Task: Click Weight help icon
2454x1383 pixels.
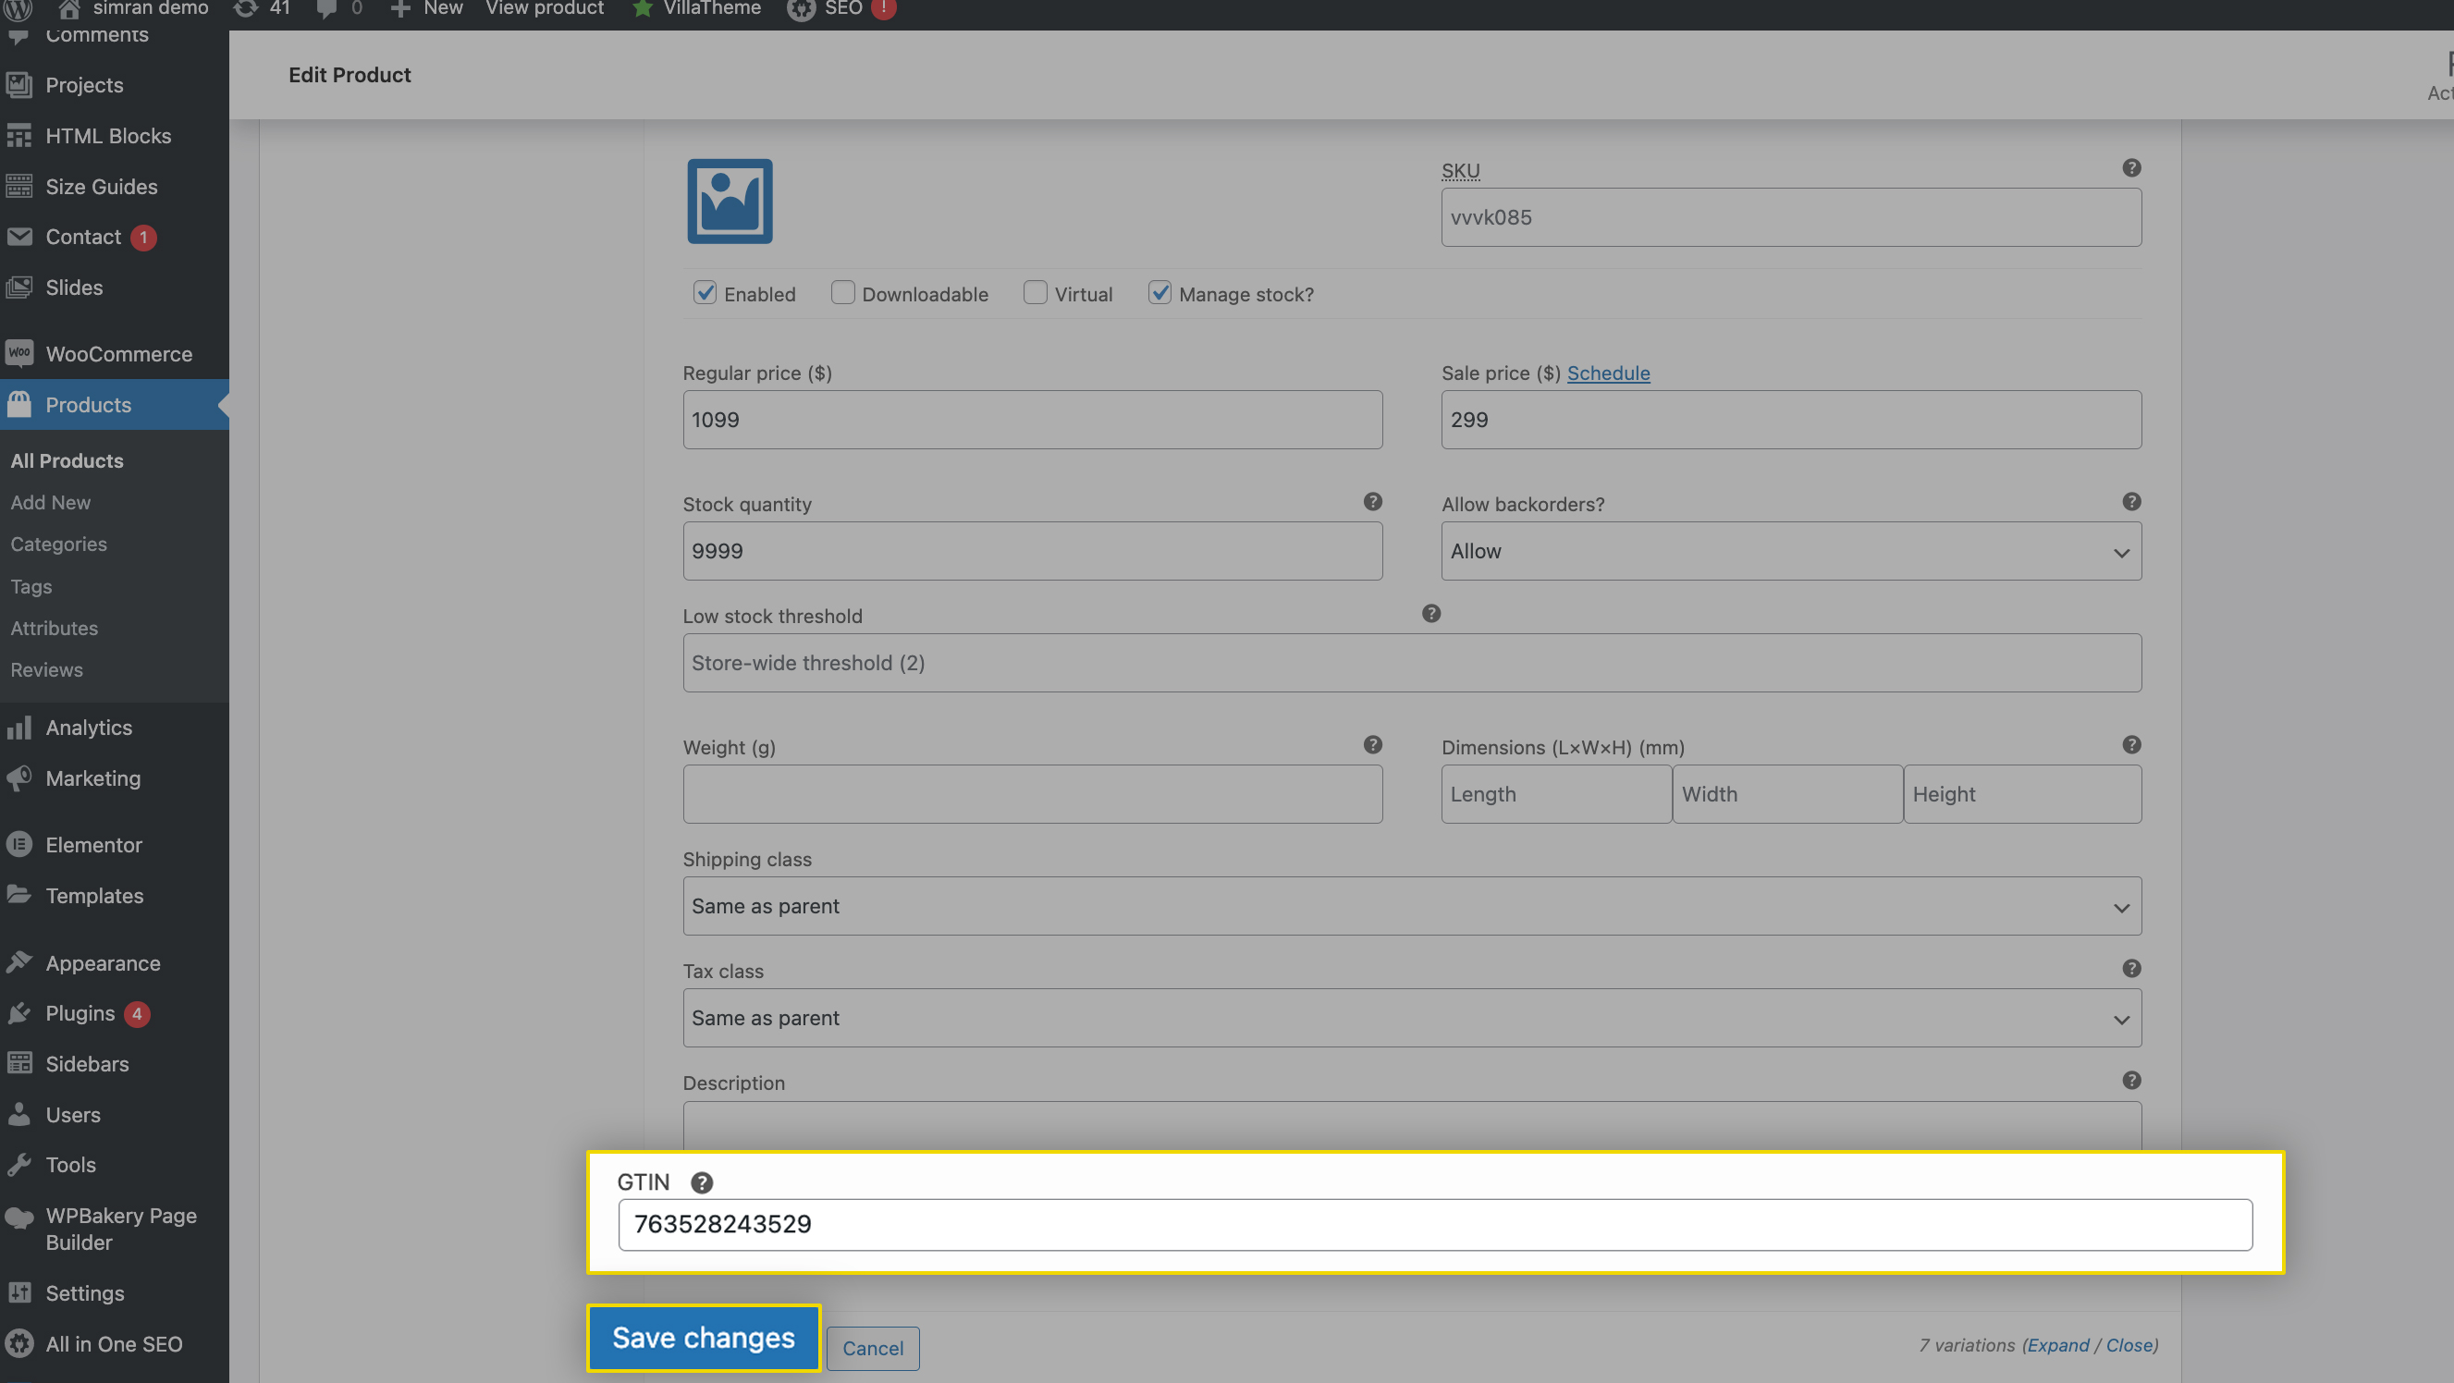Action: click(x=1372, y=745)
